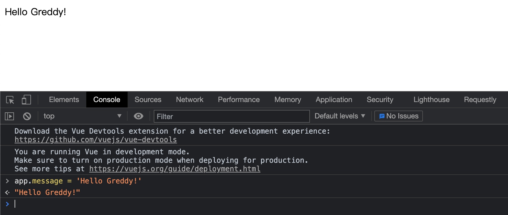Clear the console with the ban icon
The width and height of the screenshot is (508, 215).
pyautogui.click(x=27, y=116)
